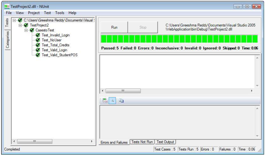The height and width of the screenshot is (157, 265).
Task: Click the window resize grip corner
Action: (260, 150)
